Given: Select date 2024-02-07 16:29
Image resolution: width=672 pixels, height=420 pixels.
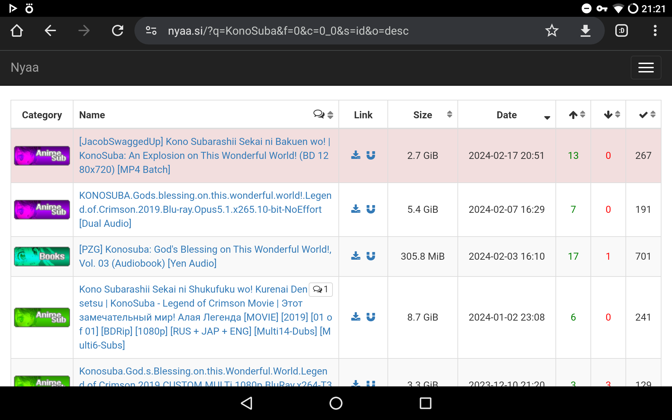Looking at the screenshot, I should 507,209.
